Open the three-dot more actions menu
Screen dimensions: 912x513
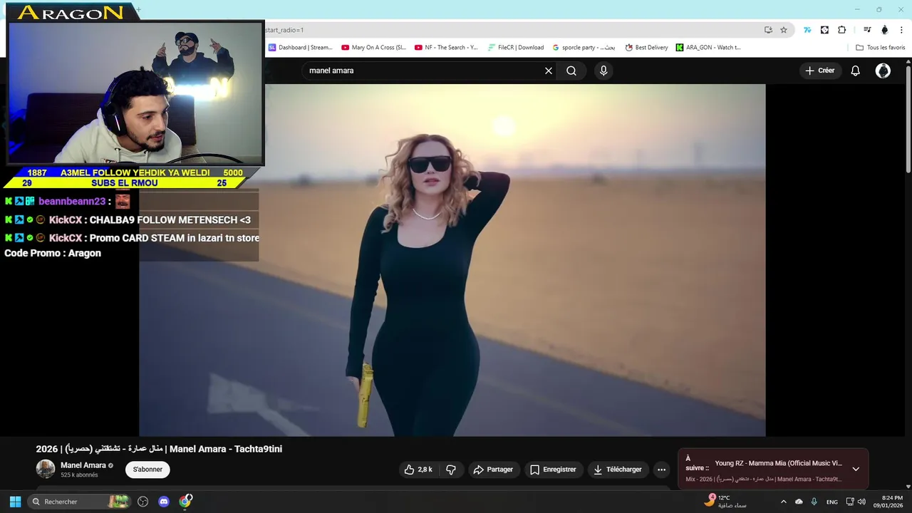(x=661, y=470)
